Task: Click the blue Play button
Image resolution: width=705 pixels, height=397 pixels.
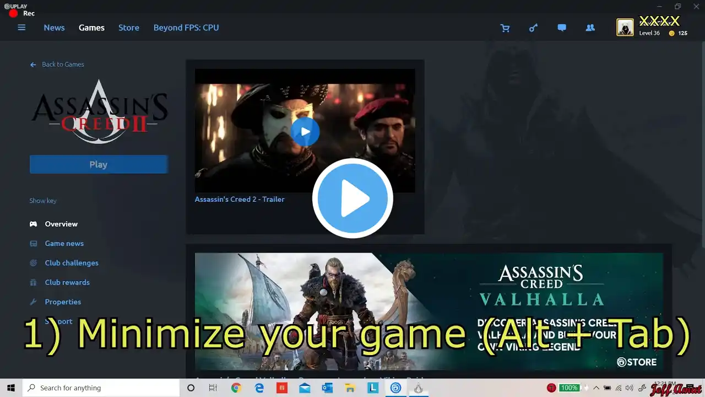Action: click(x=99, y=164)
